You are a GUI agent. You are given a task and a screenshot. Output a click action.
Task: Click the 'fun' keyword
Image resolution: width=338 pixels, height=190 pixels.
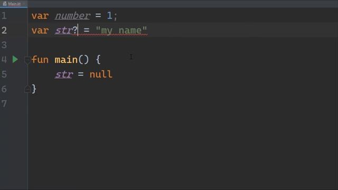[x=40, y=60]
